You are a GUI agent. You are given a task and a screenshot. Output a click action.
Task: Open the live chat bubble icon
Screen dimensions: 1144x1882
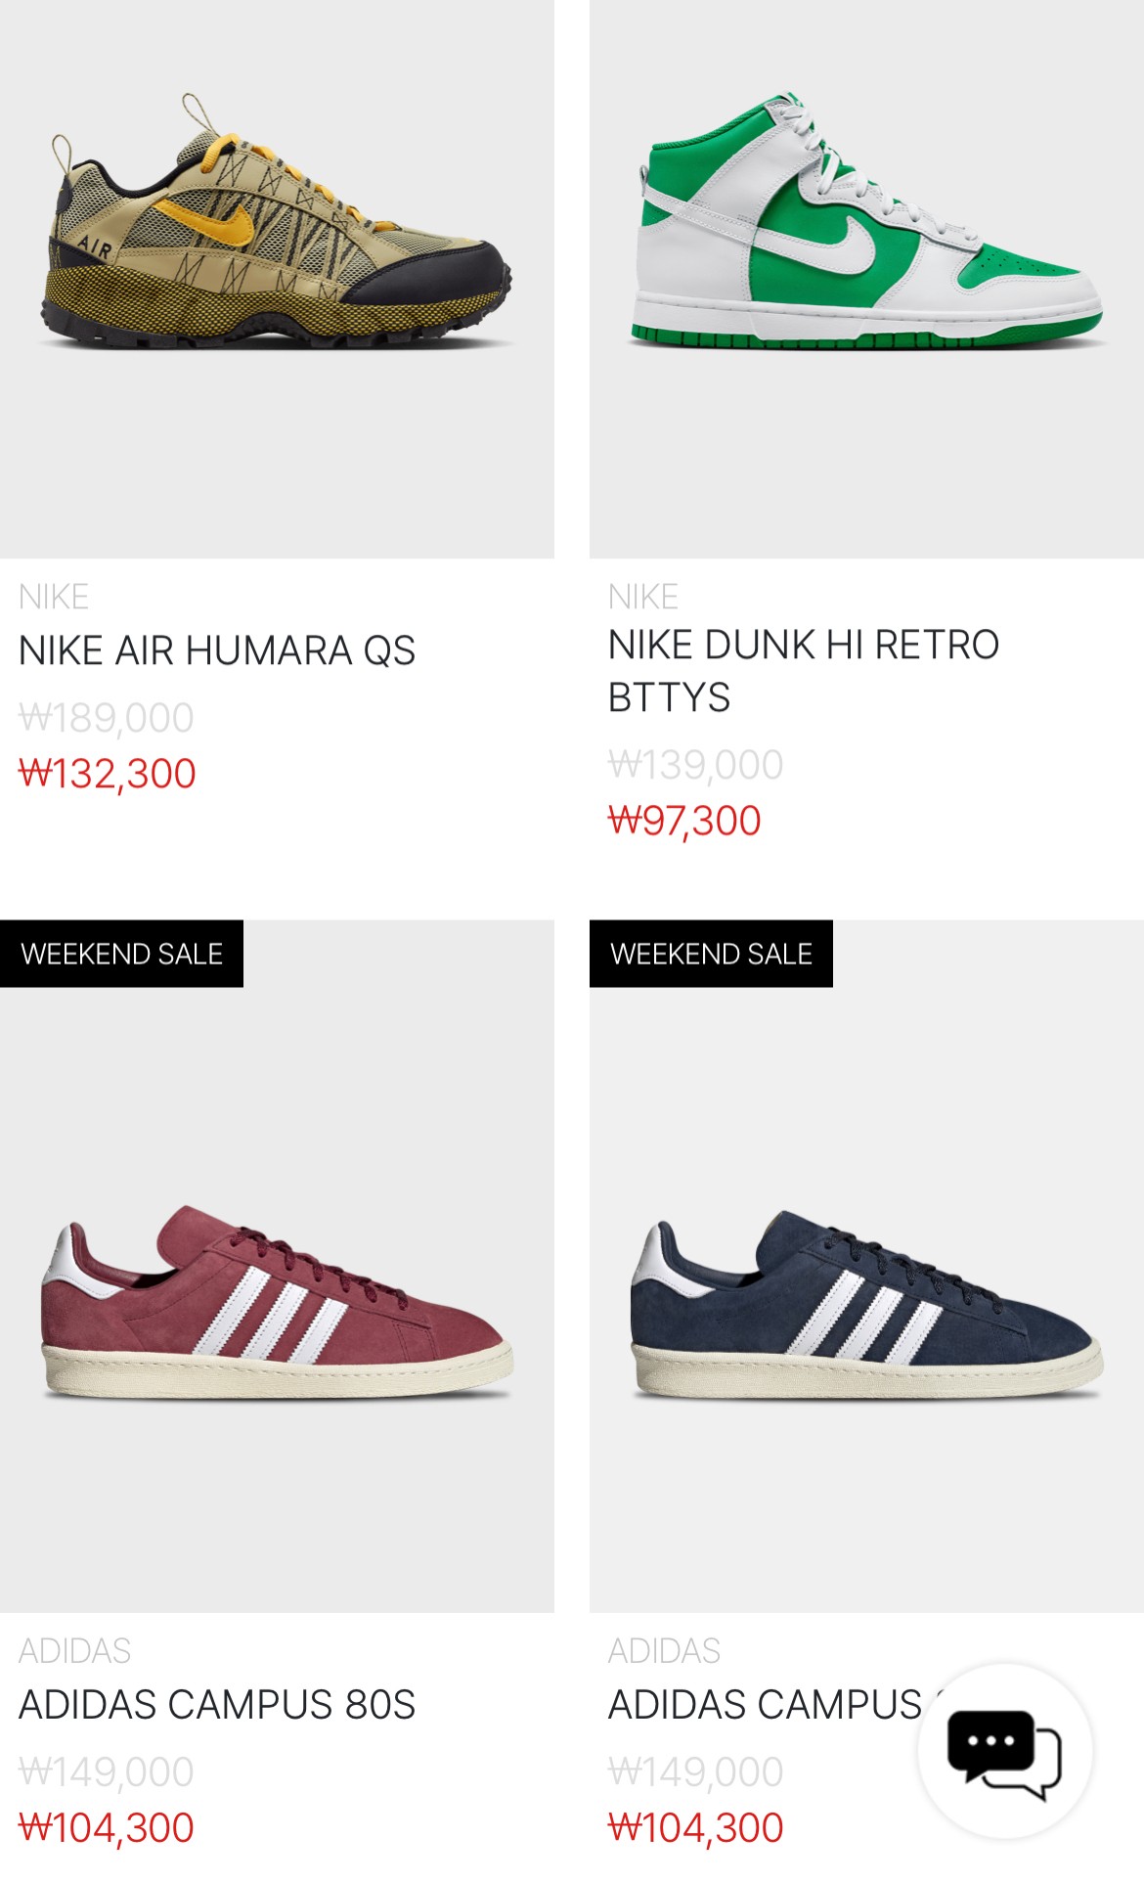click(1004, 1752)
